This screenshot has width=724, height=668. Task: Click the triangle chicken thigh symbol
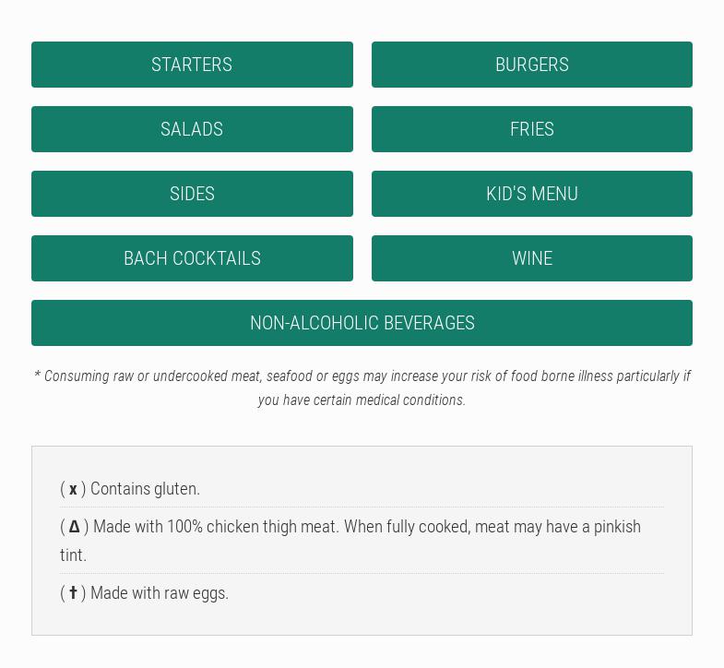click(x=74, y=527)
